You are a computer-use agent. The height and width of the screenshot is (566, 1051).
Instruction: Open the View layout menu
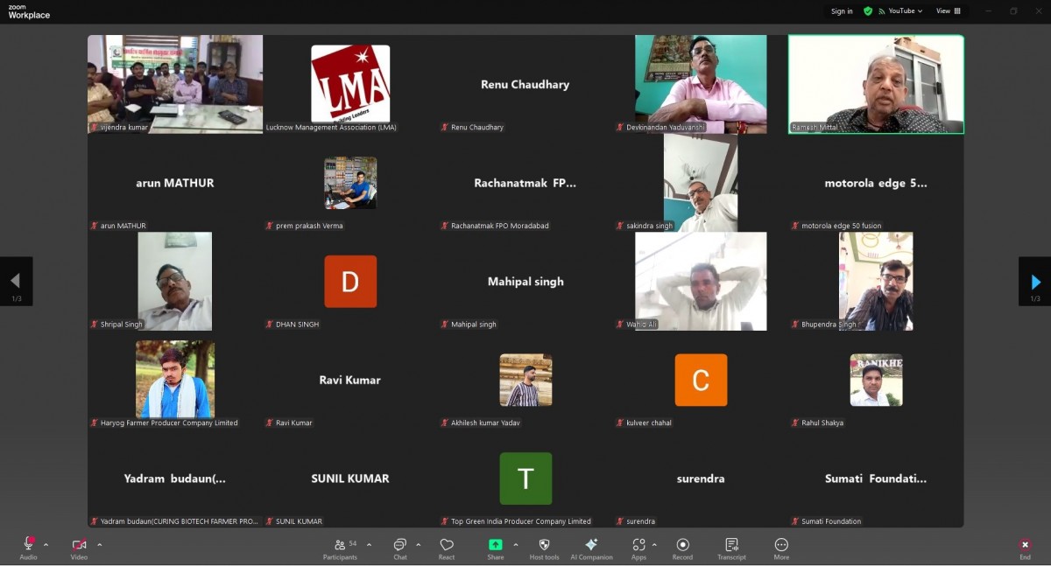coord(948,11)
